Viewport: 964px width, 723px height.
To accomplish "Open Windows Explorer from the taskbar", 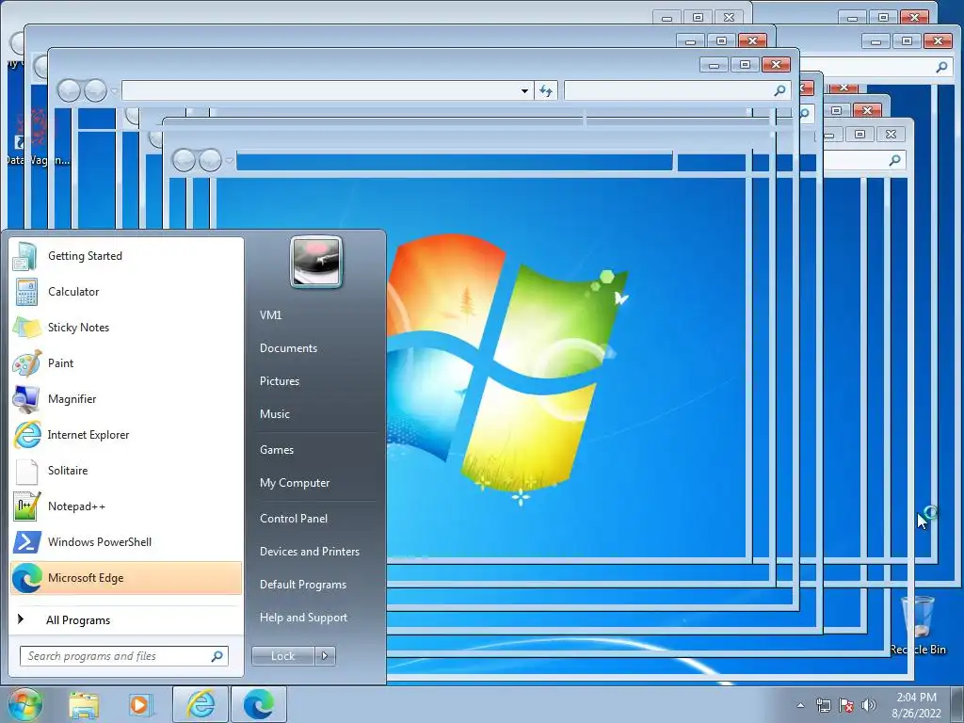I will (84, 704).
